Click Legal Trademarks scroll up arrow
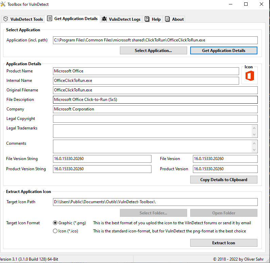 tap(254, 128)
